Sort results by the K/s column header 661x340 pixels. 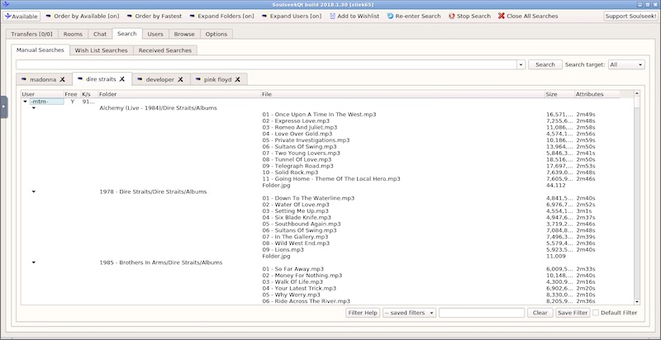click(89, 94)
